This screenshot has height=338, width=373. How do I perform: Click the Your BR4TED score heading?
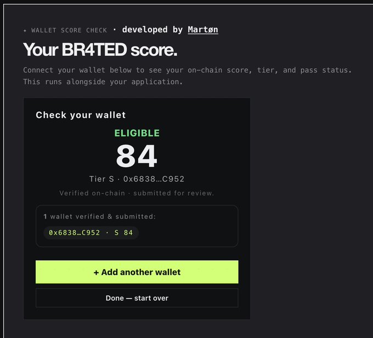click(100, 50)
